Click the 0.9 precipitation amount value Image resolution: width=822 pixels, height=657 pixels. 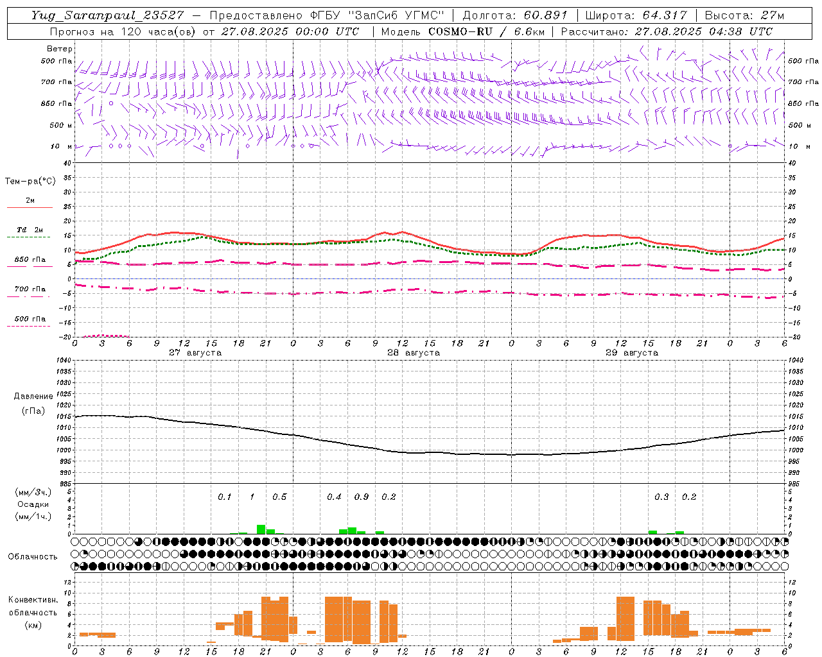click(362, 497)
